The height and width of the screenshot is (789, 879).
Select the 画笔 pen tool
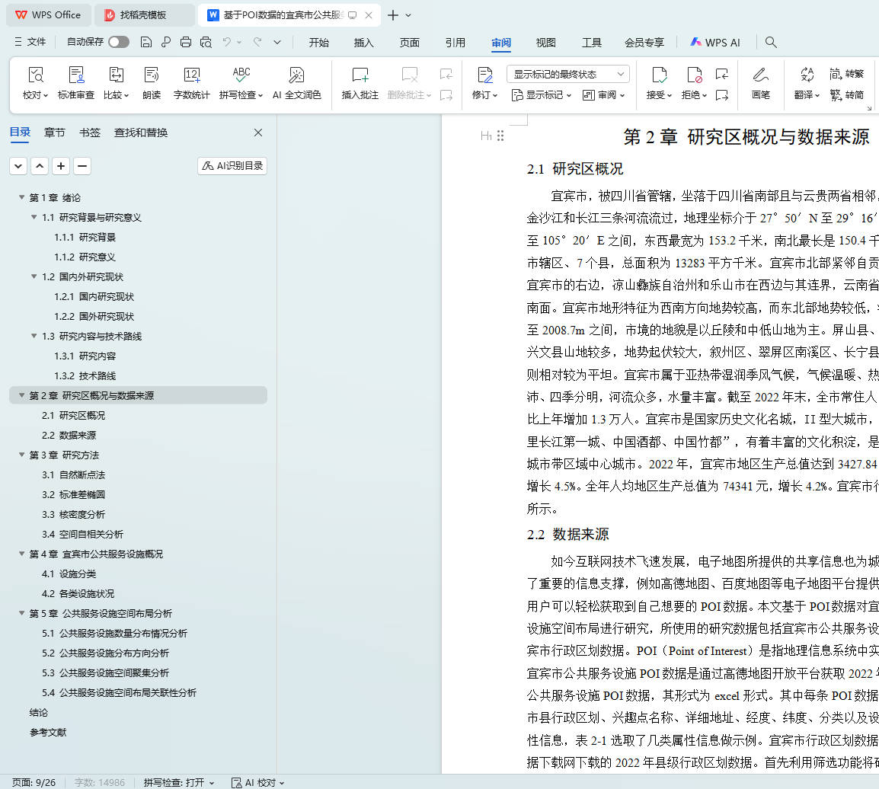click(760, 75)
